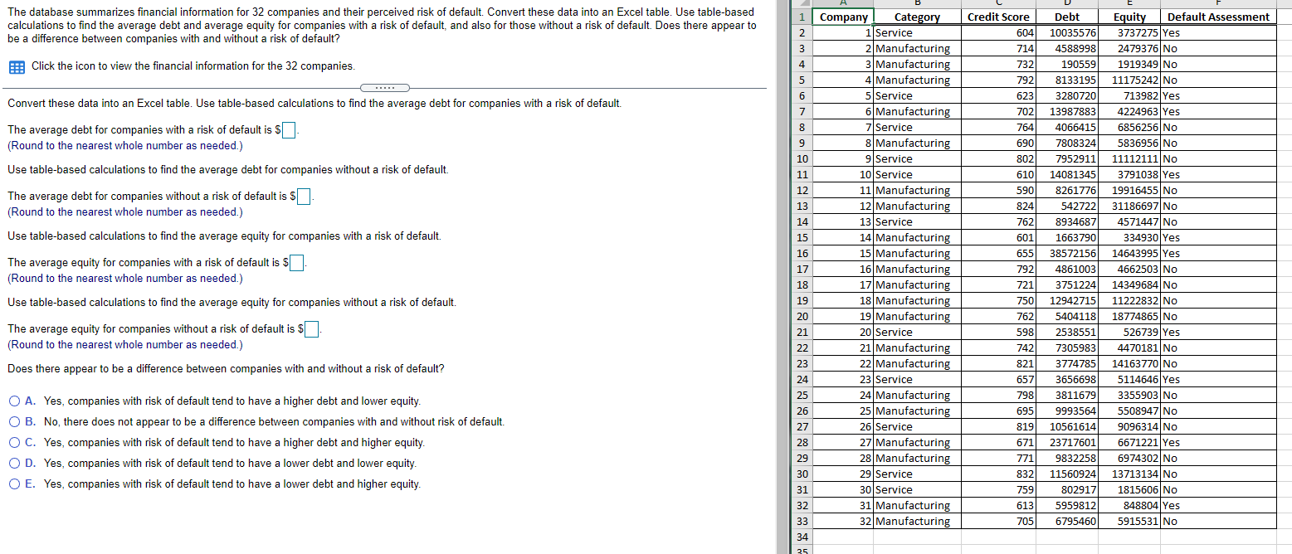Click Category cell for company 32
The height and width of the screenshot is (554, 1292).
(917, 521)
